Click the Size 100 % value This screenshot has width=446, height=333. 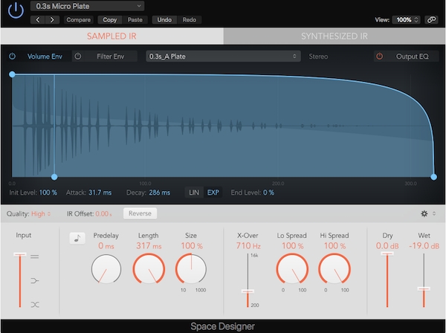[192, 246]
